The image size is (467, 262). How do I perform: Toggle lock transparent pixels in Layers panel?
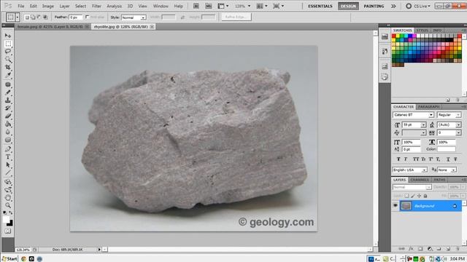click(x=406, y=196)
